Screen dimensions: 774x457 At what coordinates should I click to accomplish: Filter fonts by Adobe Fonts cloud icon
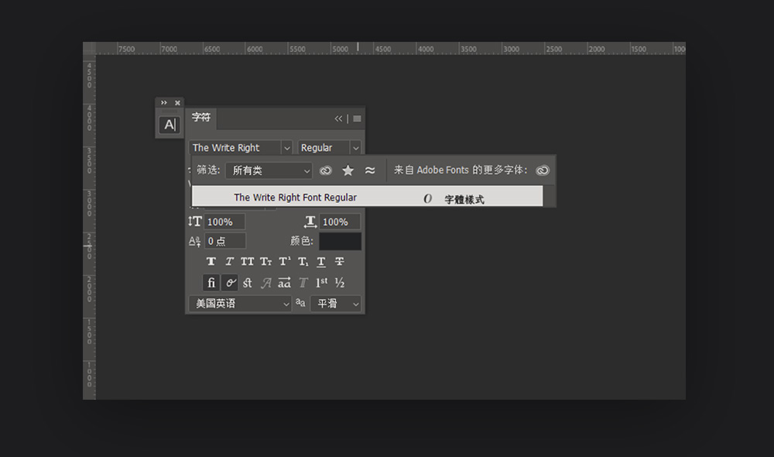[326, 170]
